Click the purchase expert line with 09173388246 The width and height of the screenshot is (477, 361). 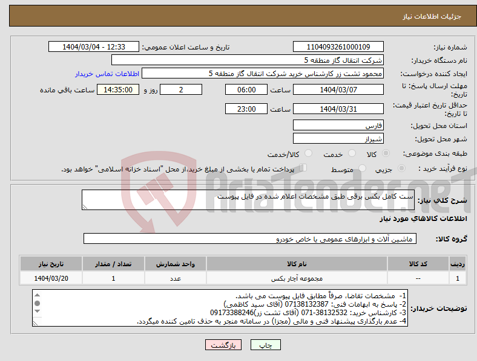pyautogui.click(x=308, y=313)
